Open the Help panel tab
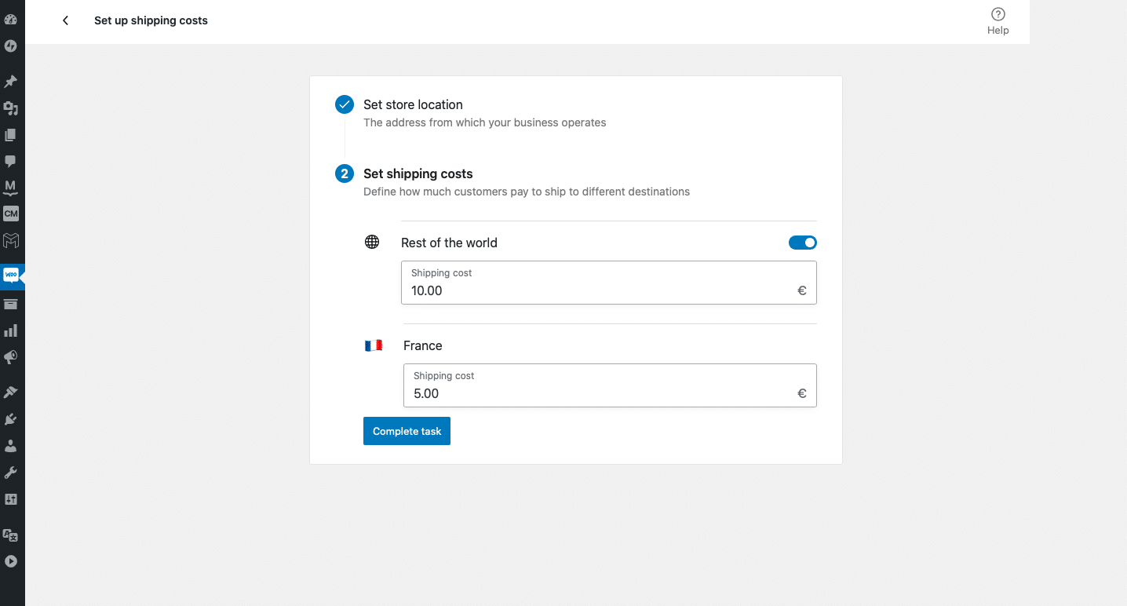Viewport: 1127px width, 606px height. (x=998, y=21)
